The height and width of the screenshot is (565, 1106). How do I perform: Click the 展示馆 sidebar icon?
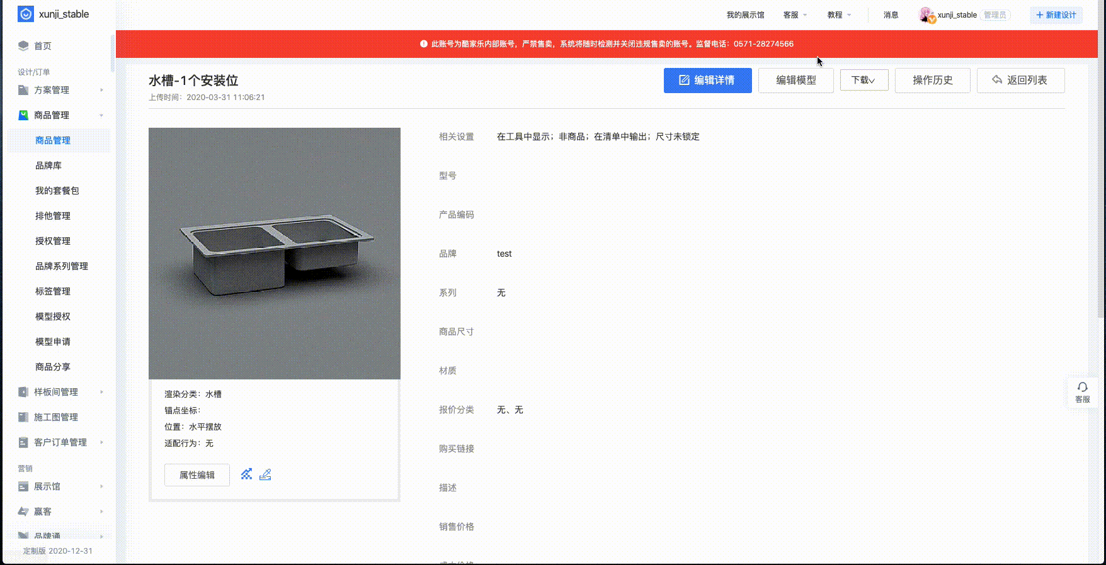23,486
